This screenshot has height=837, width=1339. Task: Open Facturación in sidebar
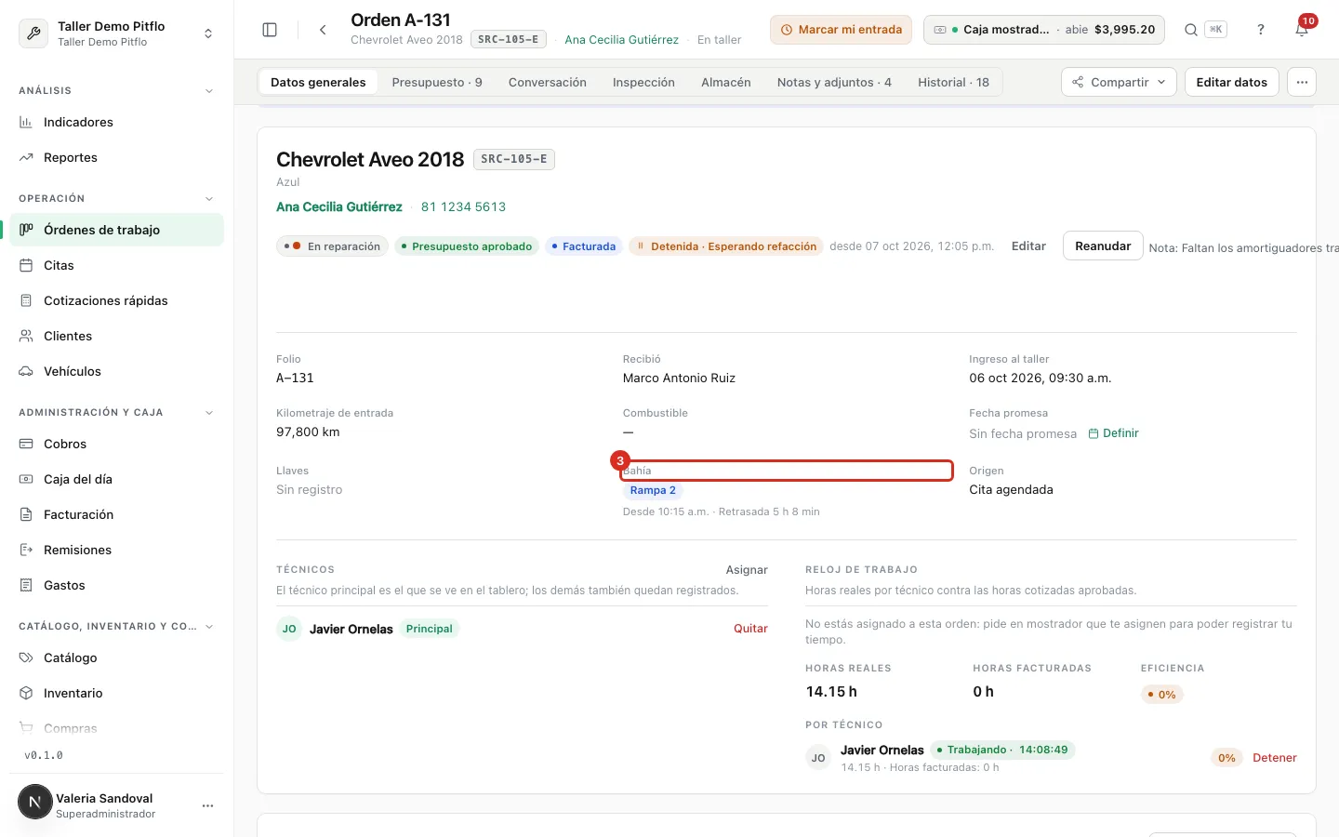(116, 514)
